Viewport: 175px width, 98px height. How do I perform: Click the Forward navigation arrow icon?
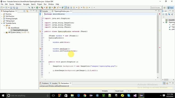92,8
